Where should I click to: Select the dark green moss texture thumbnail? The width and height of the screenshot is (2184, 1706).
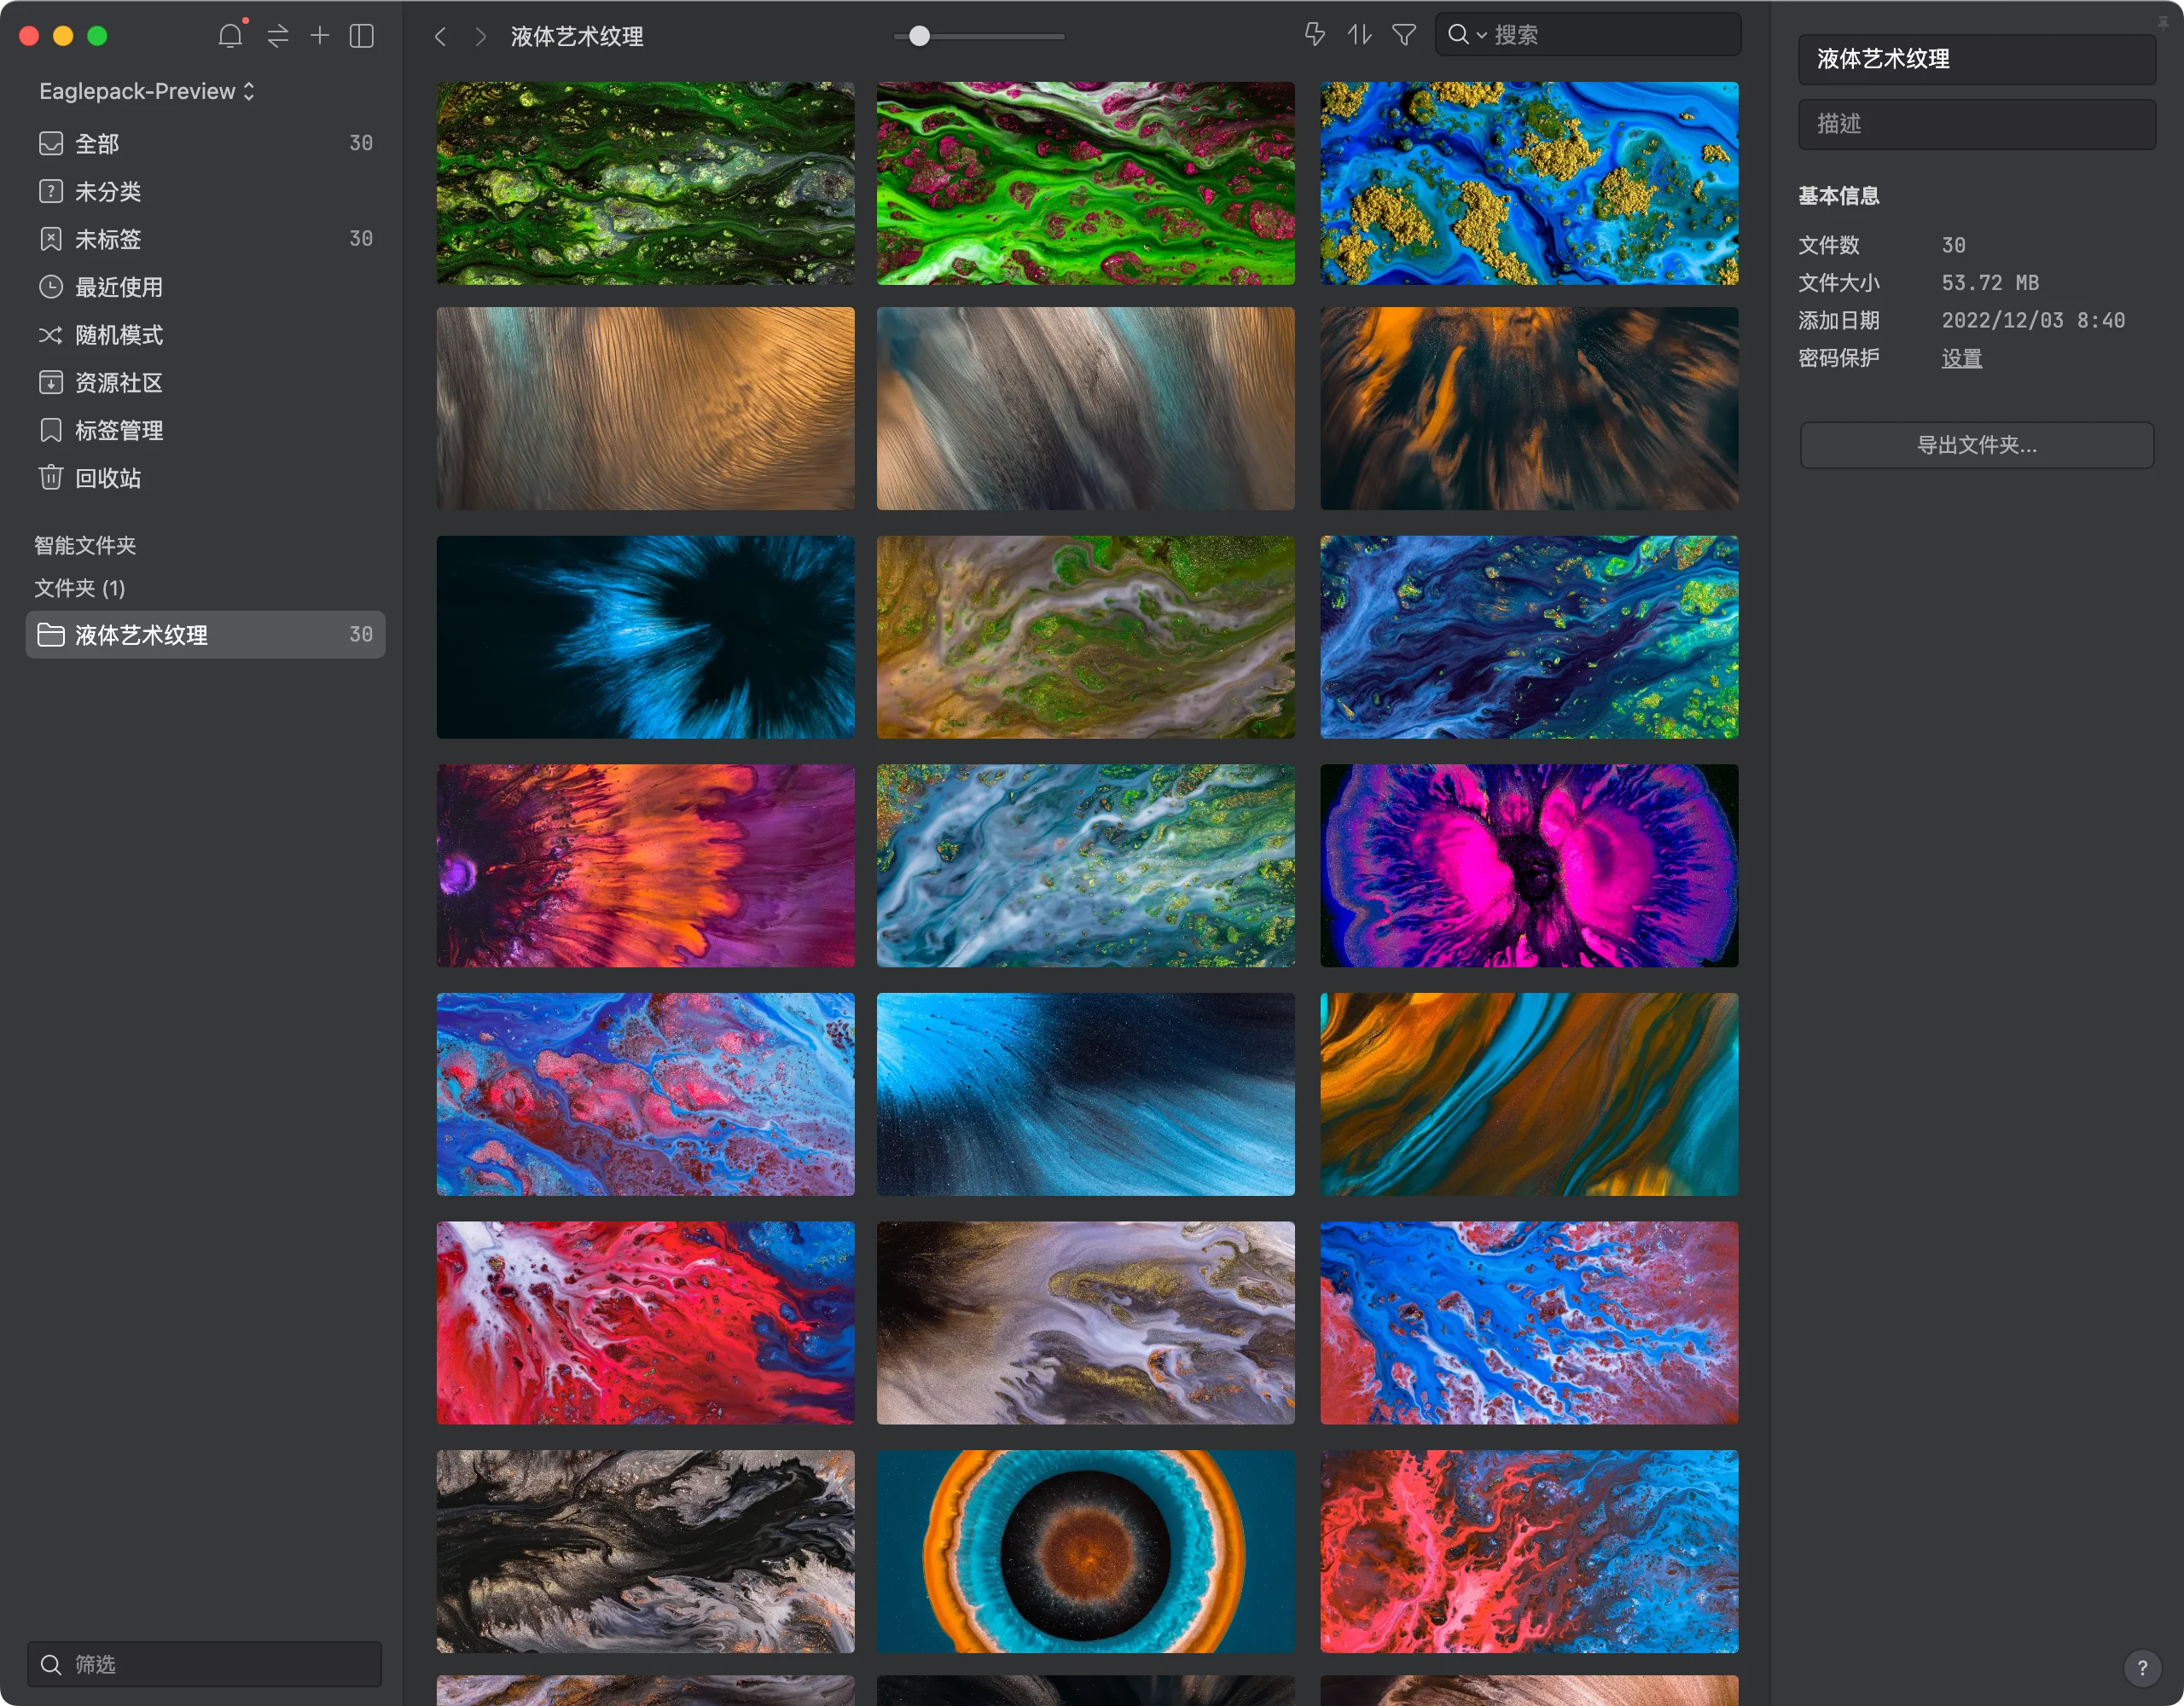[645, 183]
